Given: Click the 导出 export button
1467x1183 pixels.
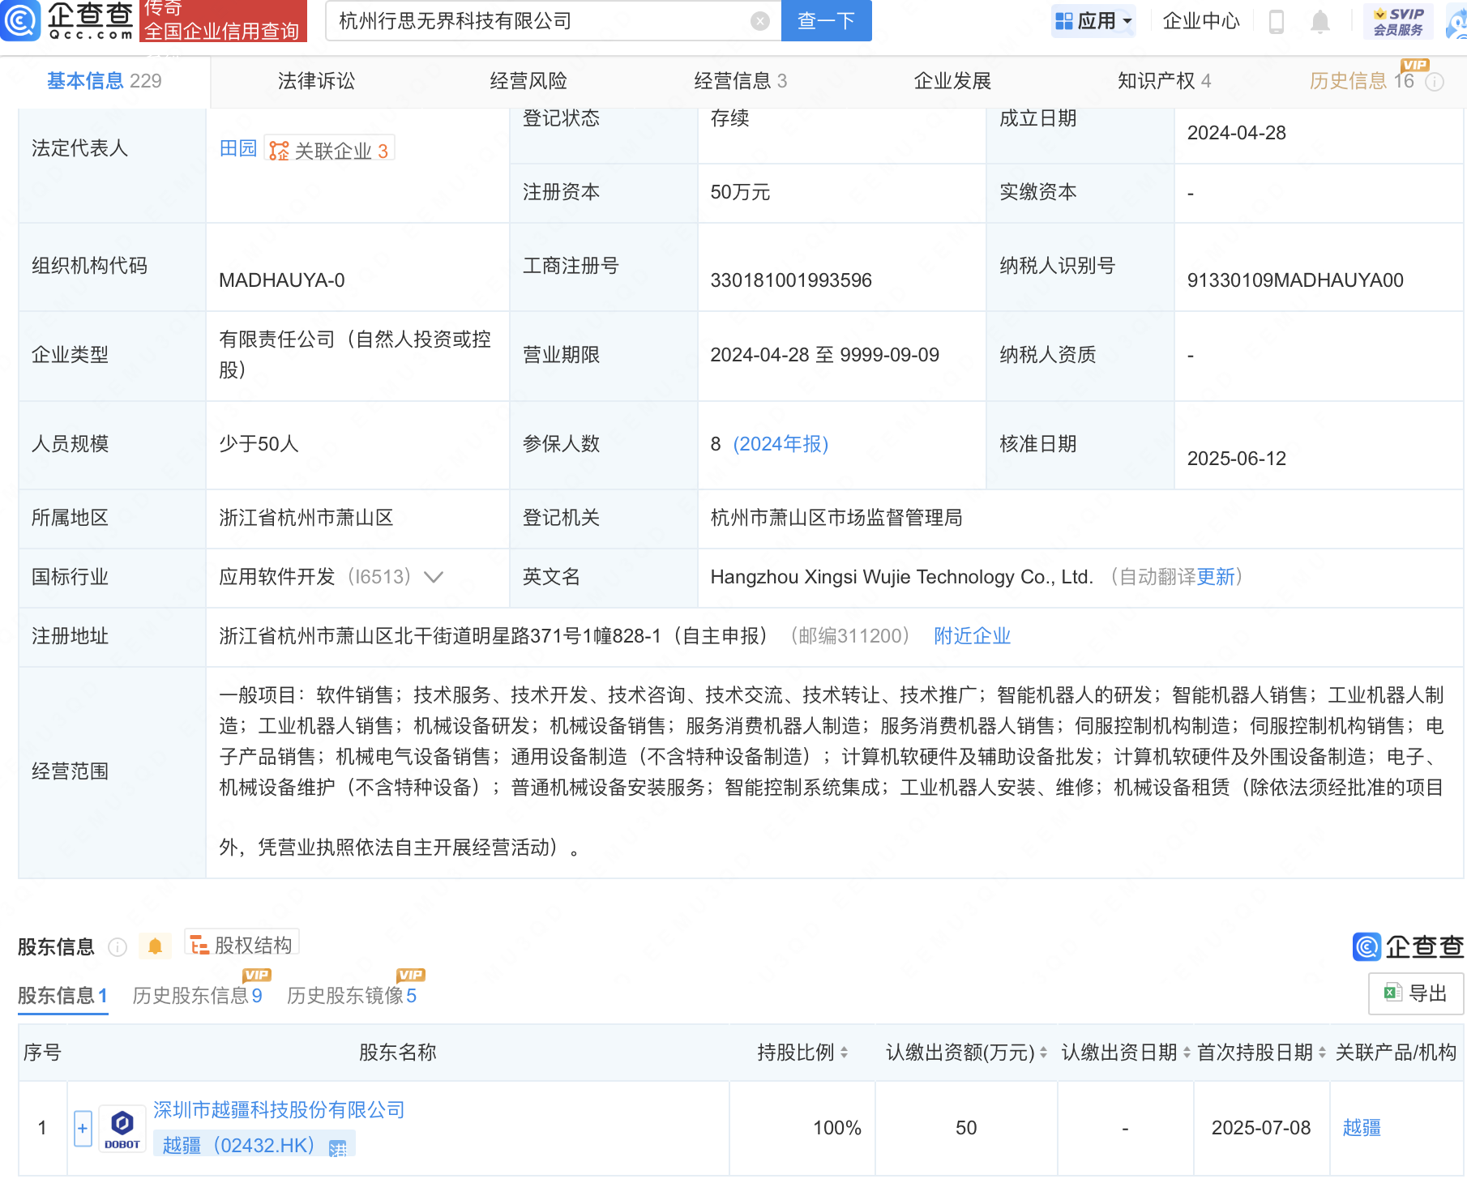Looking at the screenshot, I should (1416, 993).
